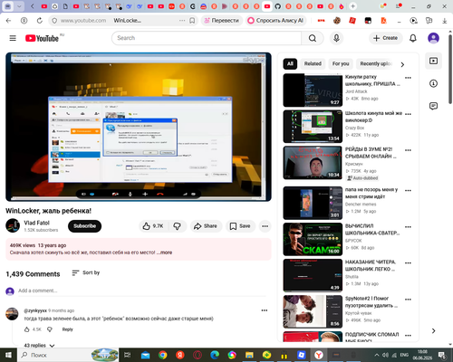453x362 pixels.
Task: Click the Перевести translate button
Action: click(x=222, y=21)
